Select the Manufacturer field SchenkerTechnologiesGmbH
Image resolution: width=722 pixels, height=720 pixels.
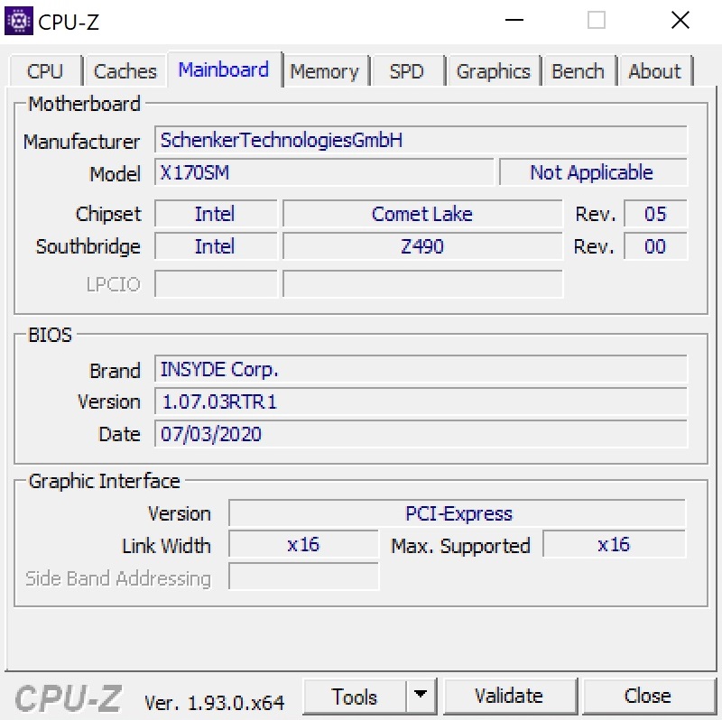(x=421, y=140)
